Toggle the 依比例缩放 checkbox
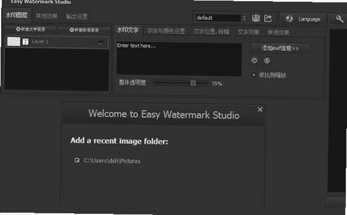Viewport: 347px width, 215px height. [254, 75]
